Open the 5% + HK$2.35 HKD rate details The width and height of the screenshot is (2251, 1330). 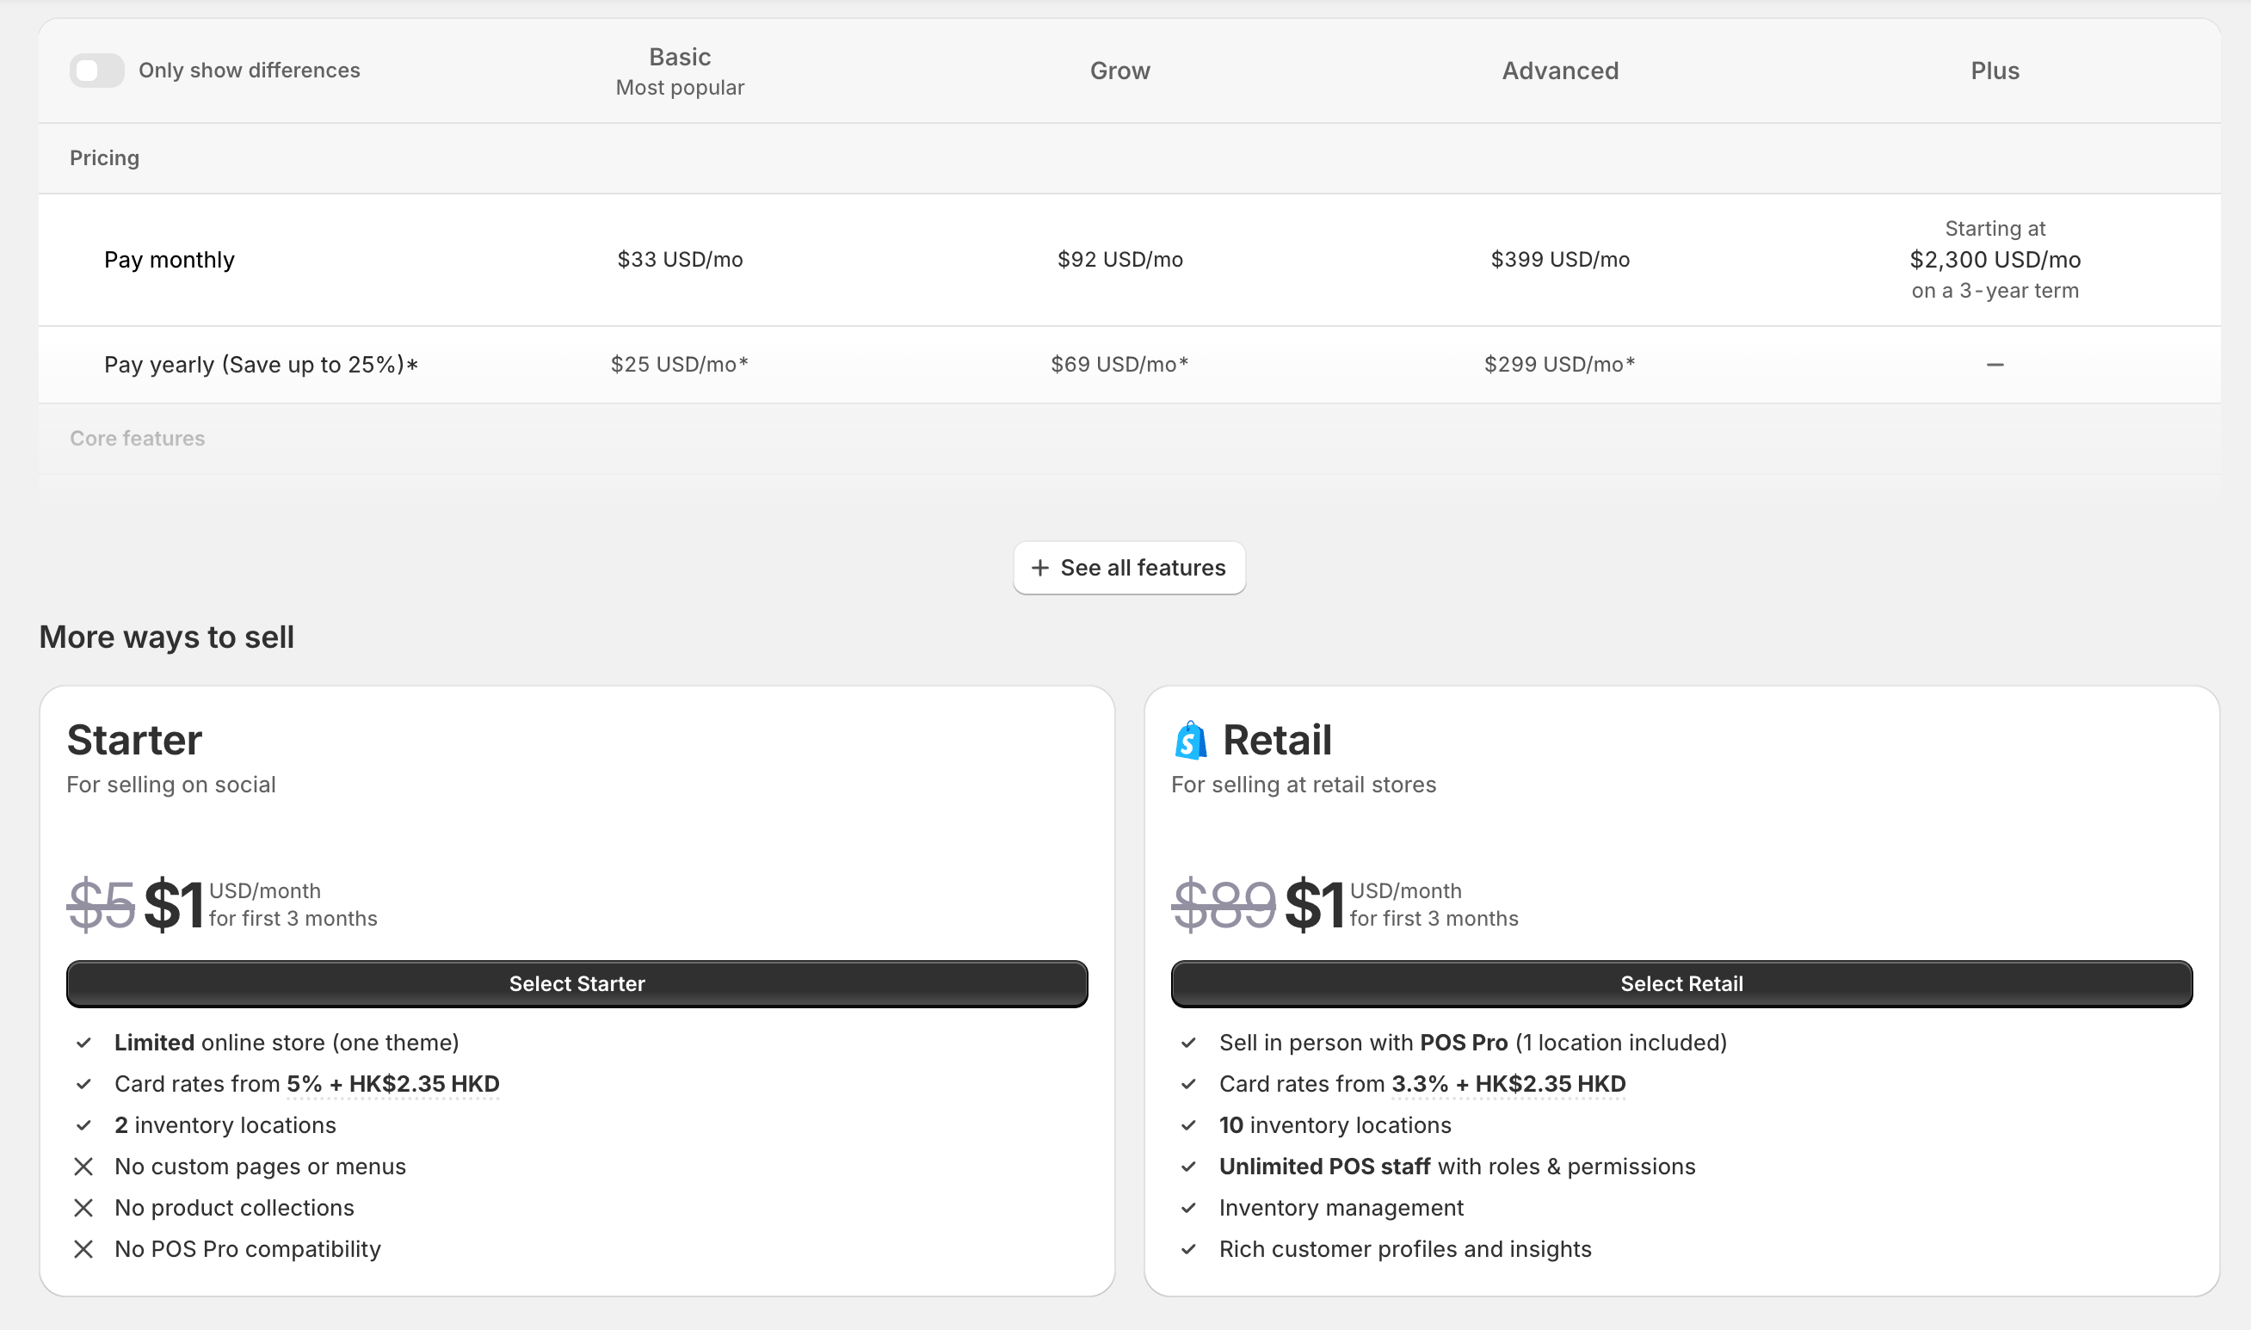[392, 1084]
